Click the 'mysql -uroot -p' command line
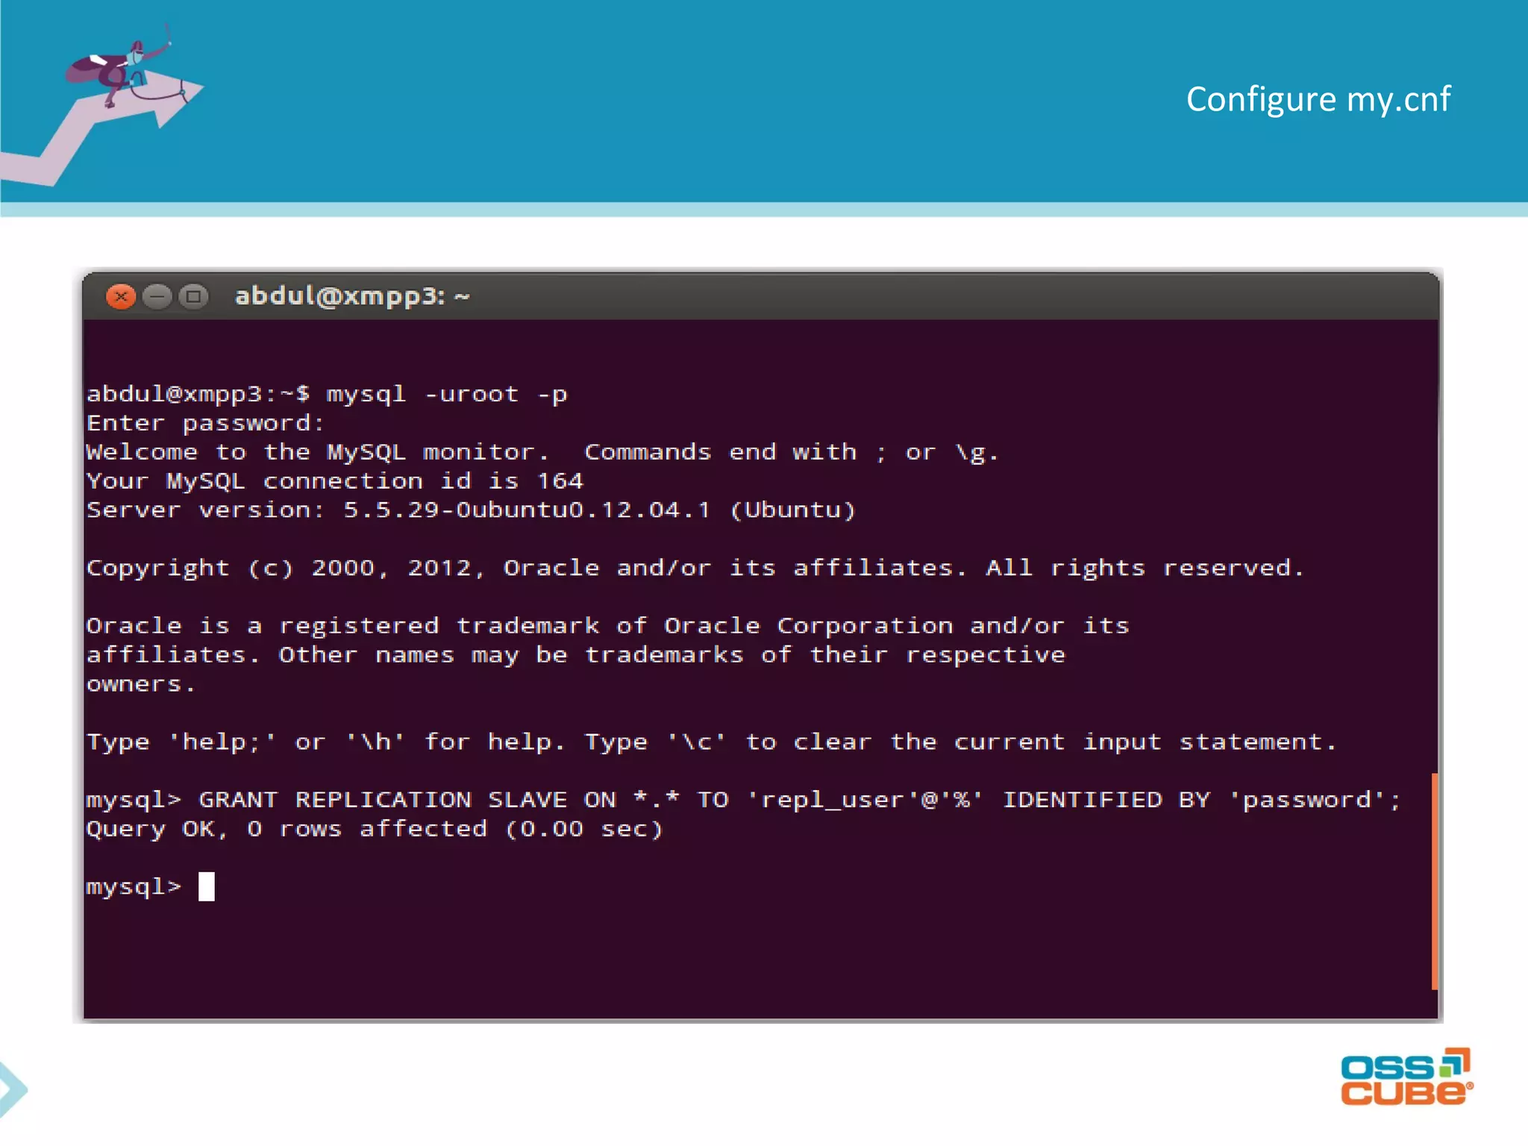Screen dimensions: 1528x1146 (327, 394)
